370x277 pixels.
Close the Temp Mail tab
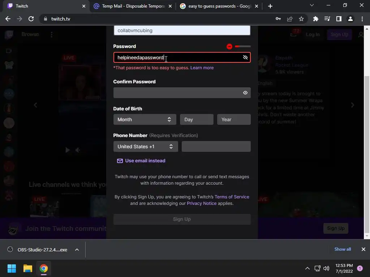(170, 6)
